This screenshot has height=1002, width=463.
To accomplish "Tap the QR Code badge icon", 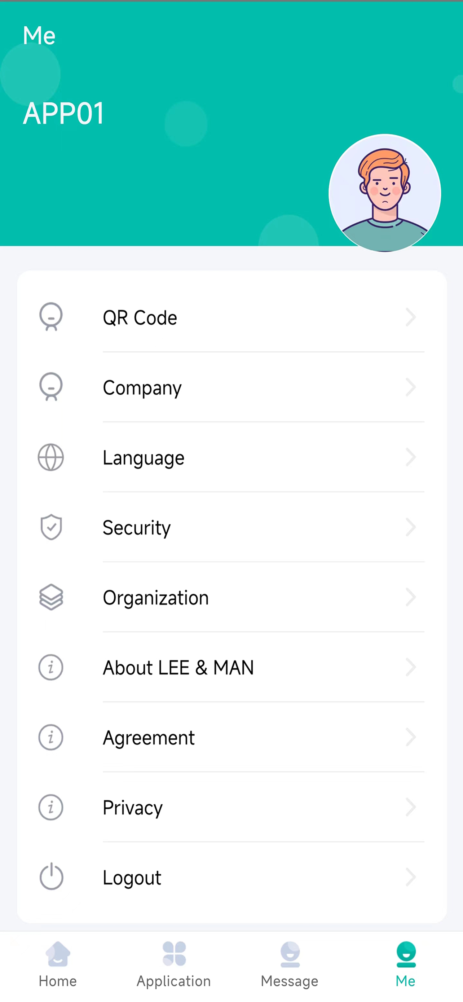I will tap(51, 317).
